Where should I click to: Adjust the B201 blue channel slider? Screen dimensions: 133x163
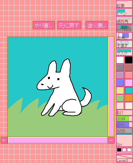pyautogui.click(x=124, y=125)
